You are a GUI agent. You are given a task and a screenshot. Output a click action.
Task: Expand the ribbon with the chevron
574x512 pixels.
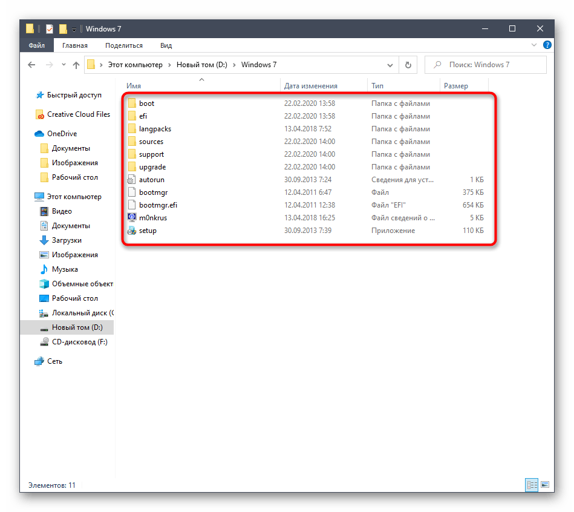click(533, 45)
